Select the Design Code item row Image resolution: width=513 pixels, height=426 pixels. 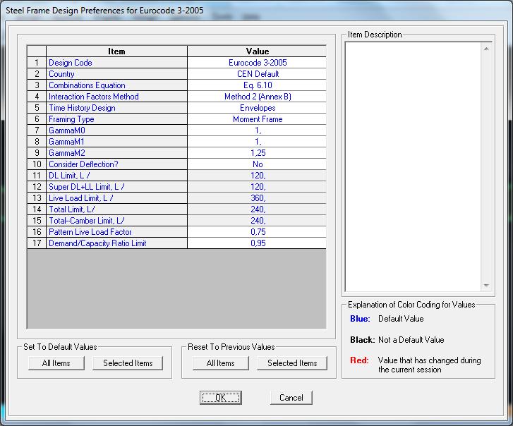click(x=116, y=63)
